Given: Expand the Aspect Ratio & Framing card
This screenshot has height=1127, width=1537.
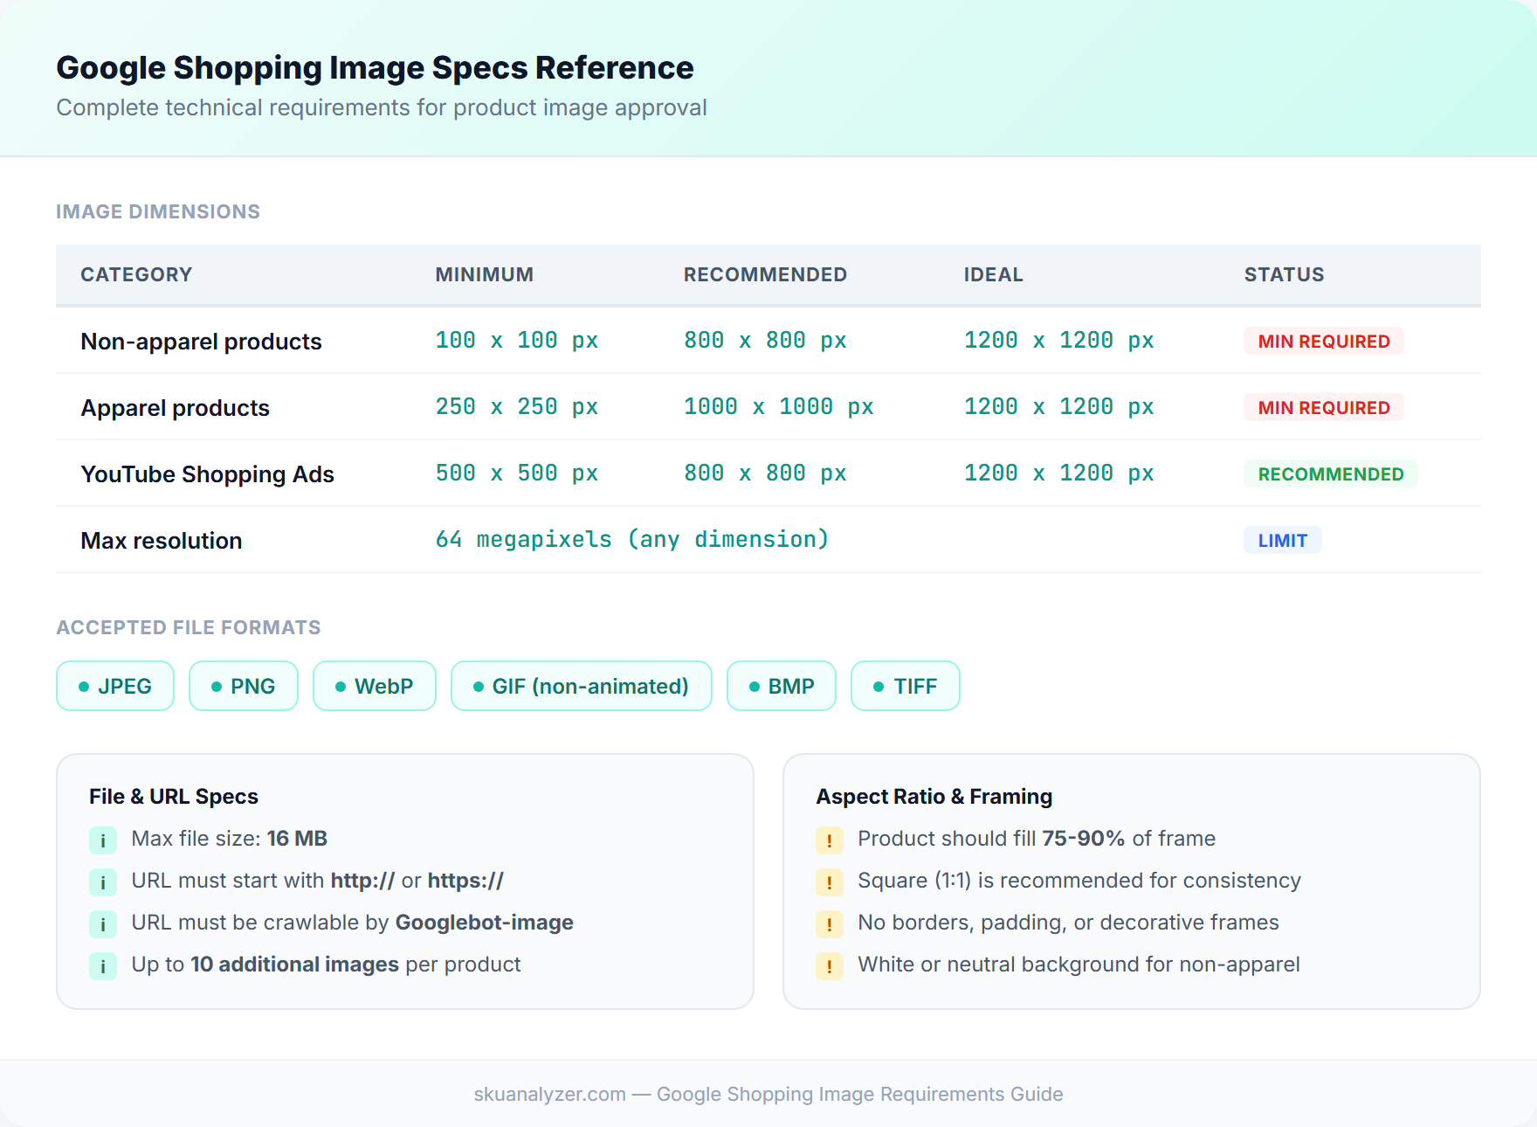Looking at the screenshot, I should tap(934, 796).
